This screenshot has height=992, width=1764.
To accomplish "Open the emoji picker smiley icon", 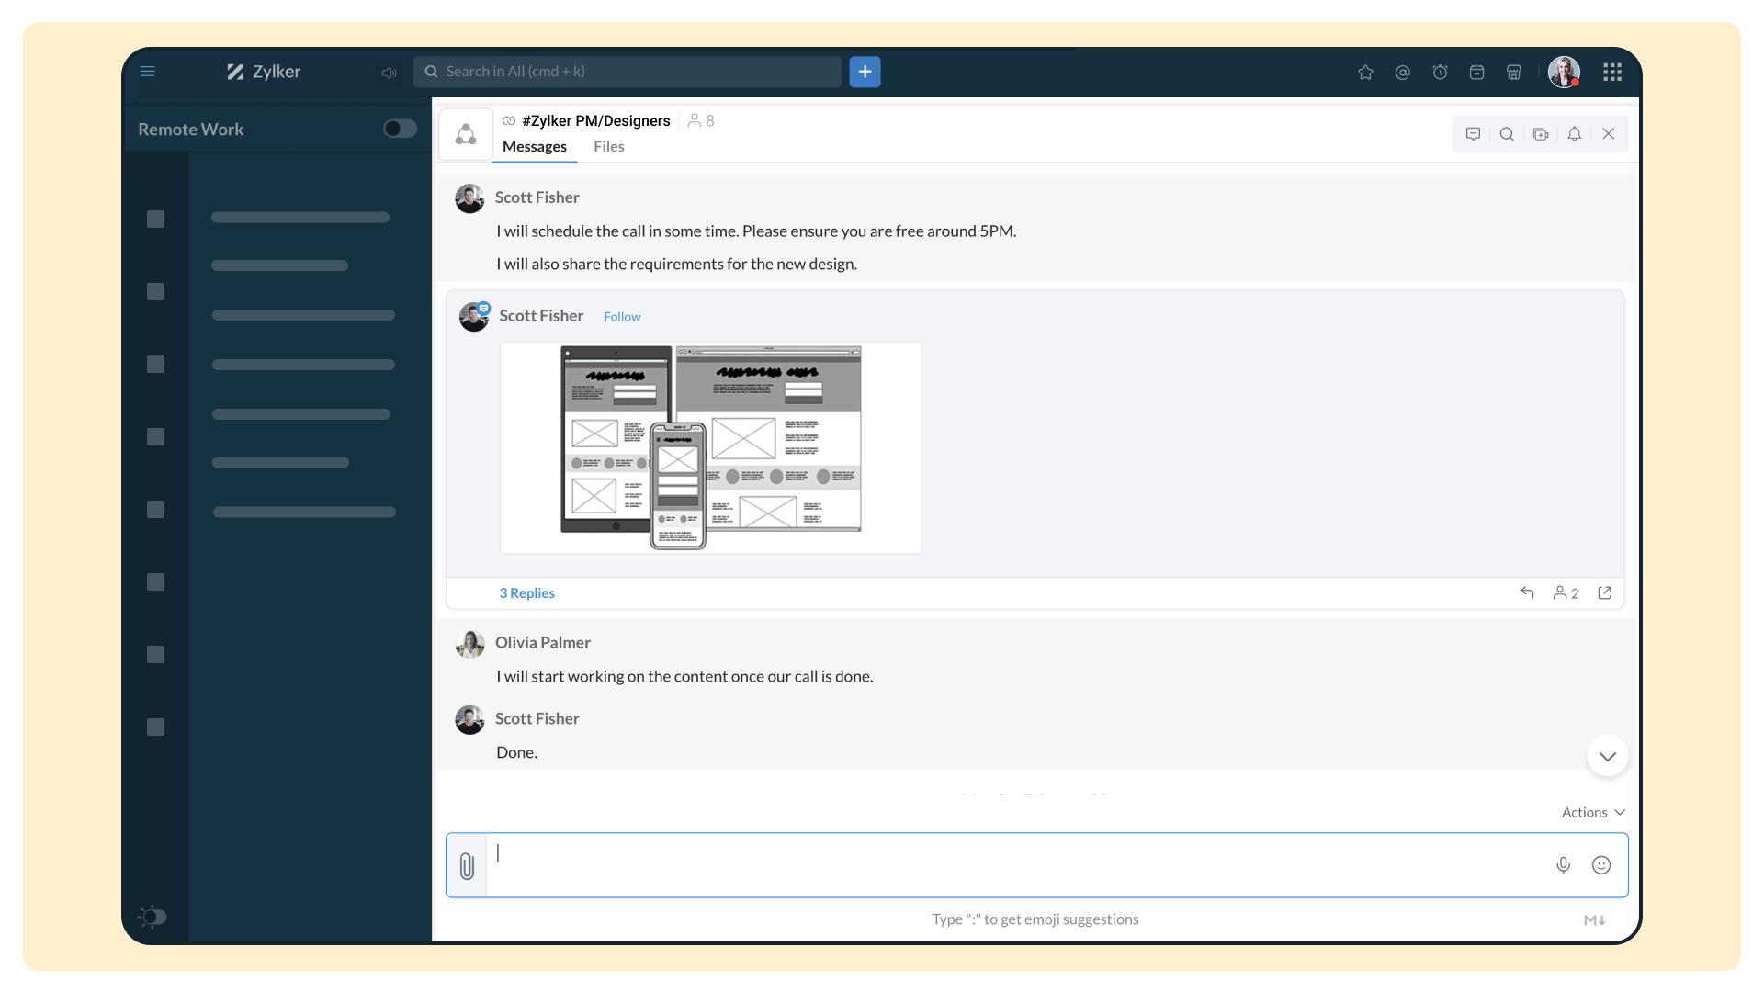I will (x=1601, y=865).
